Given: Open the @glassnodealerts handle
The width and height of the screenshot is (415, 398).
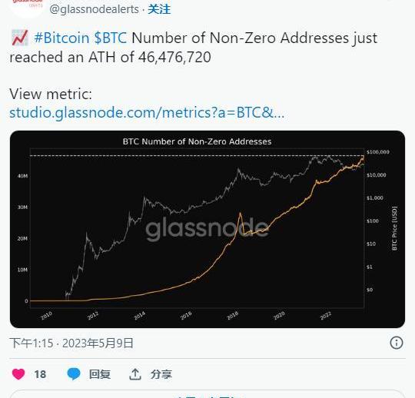Looking at the screenshot, I should 95,9.
